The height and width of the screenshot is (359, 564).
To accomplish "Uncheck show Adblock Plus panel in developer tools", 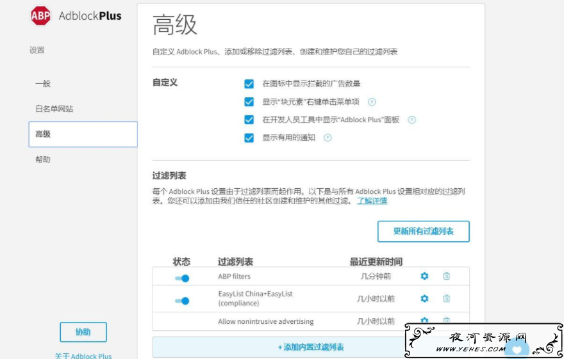I will click(x=249, y=120).
